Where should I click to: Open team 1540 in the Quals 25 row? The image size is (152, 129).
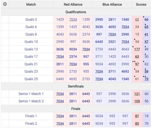tap(125, 79)
